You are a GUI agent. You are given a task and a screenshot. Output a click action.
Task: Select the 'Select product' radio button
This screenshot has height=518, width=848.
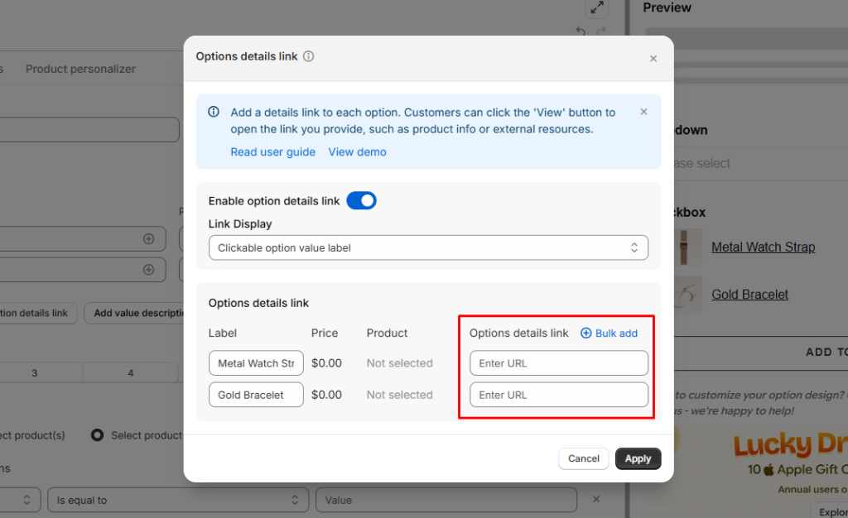click(x=97, y=435)
